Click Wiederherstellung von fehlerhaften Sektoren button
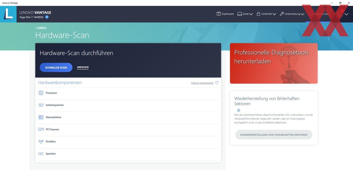Screen dimensions: 353x191 pyautogui.click(x=274, y=135)
